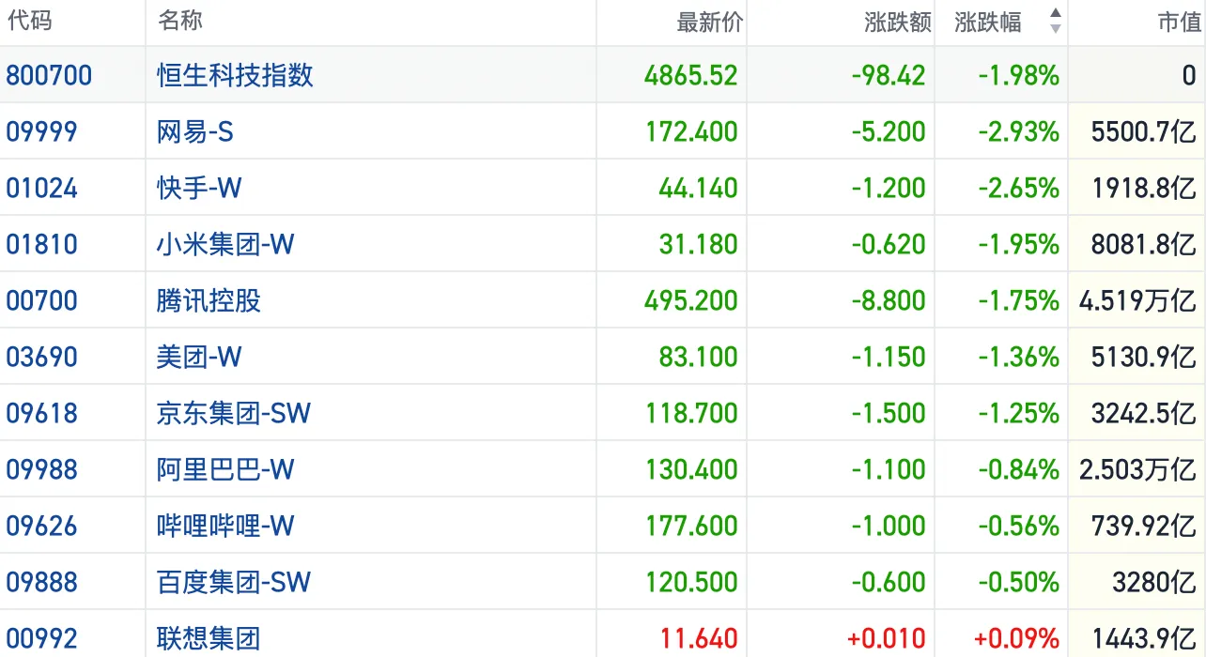This screenshot has height=657, width=1206.
Task: Click 腾讯控股 stock name
Action: click(209, 300)
